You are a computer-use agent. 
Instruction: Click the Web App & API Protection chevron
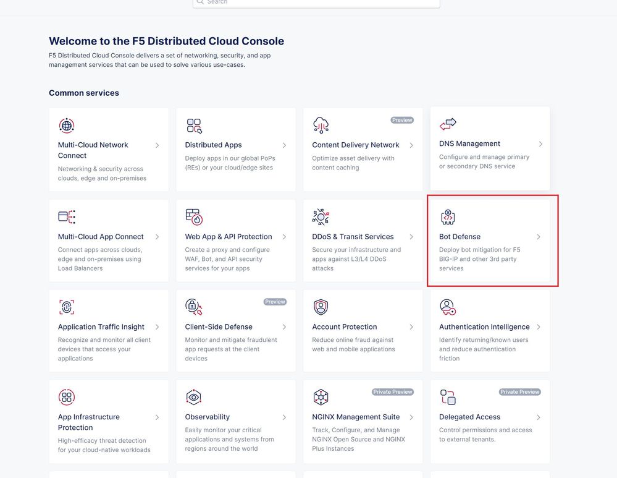coord(284,237)
